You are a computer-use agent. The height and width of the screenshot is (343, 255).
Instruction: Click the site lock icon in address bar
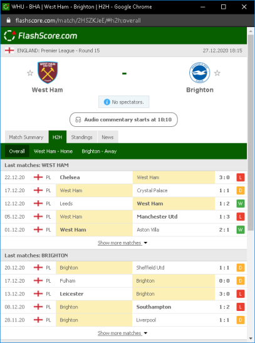(x=8, y=20)
